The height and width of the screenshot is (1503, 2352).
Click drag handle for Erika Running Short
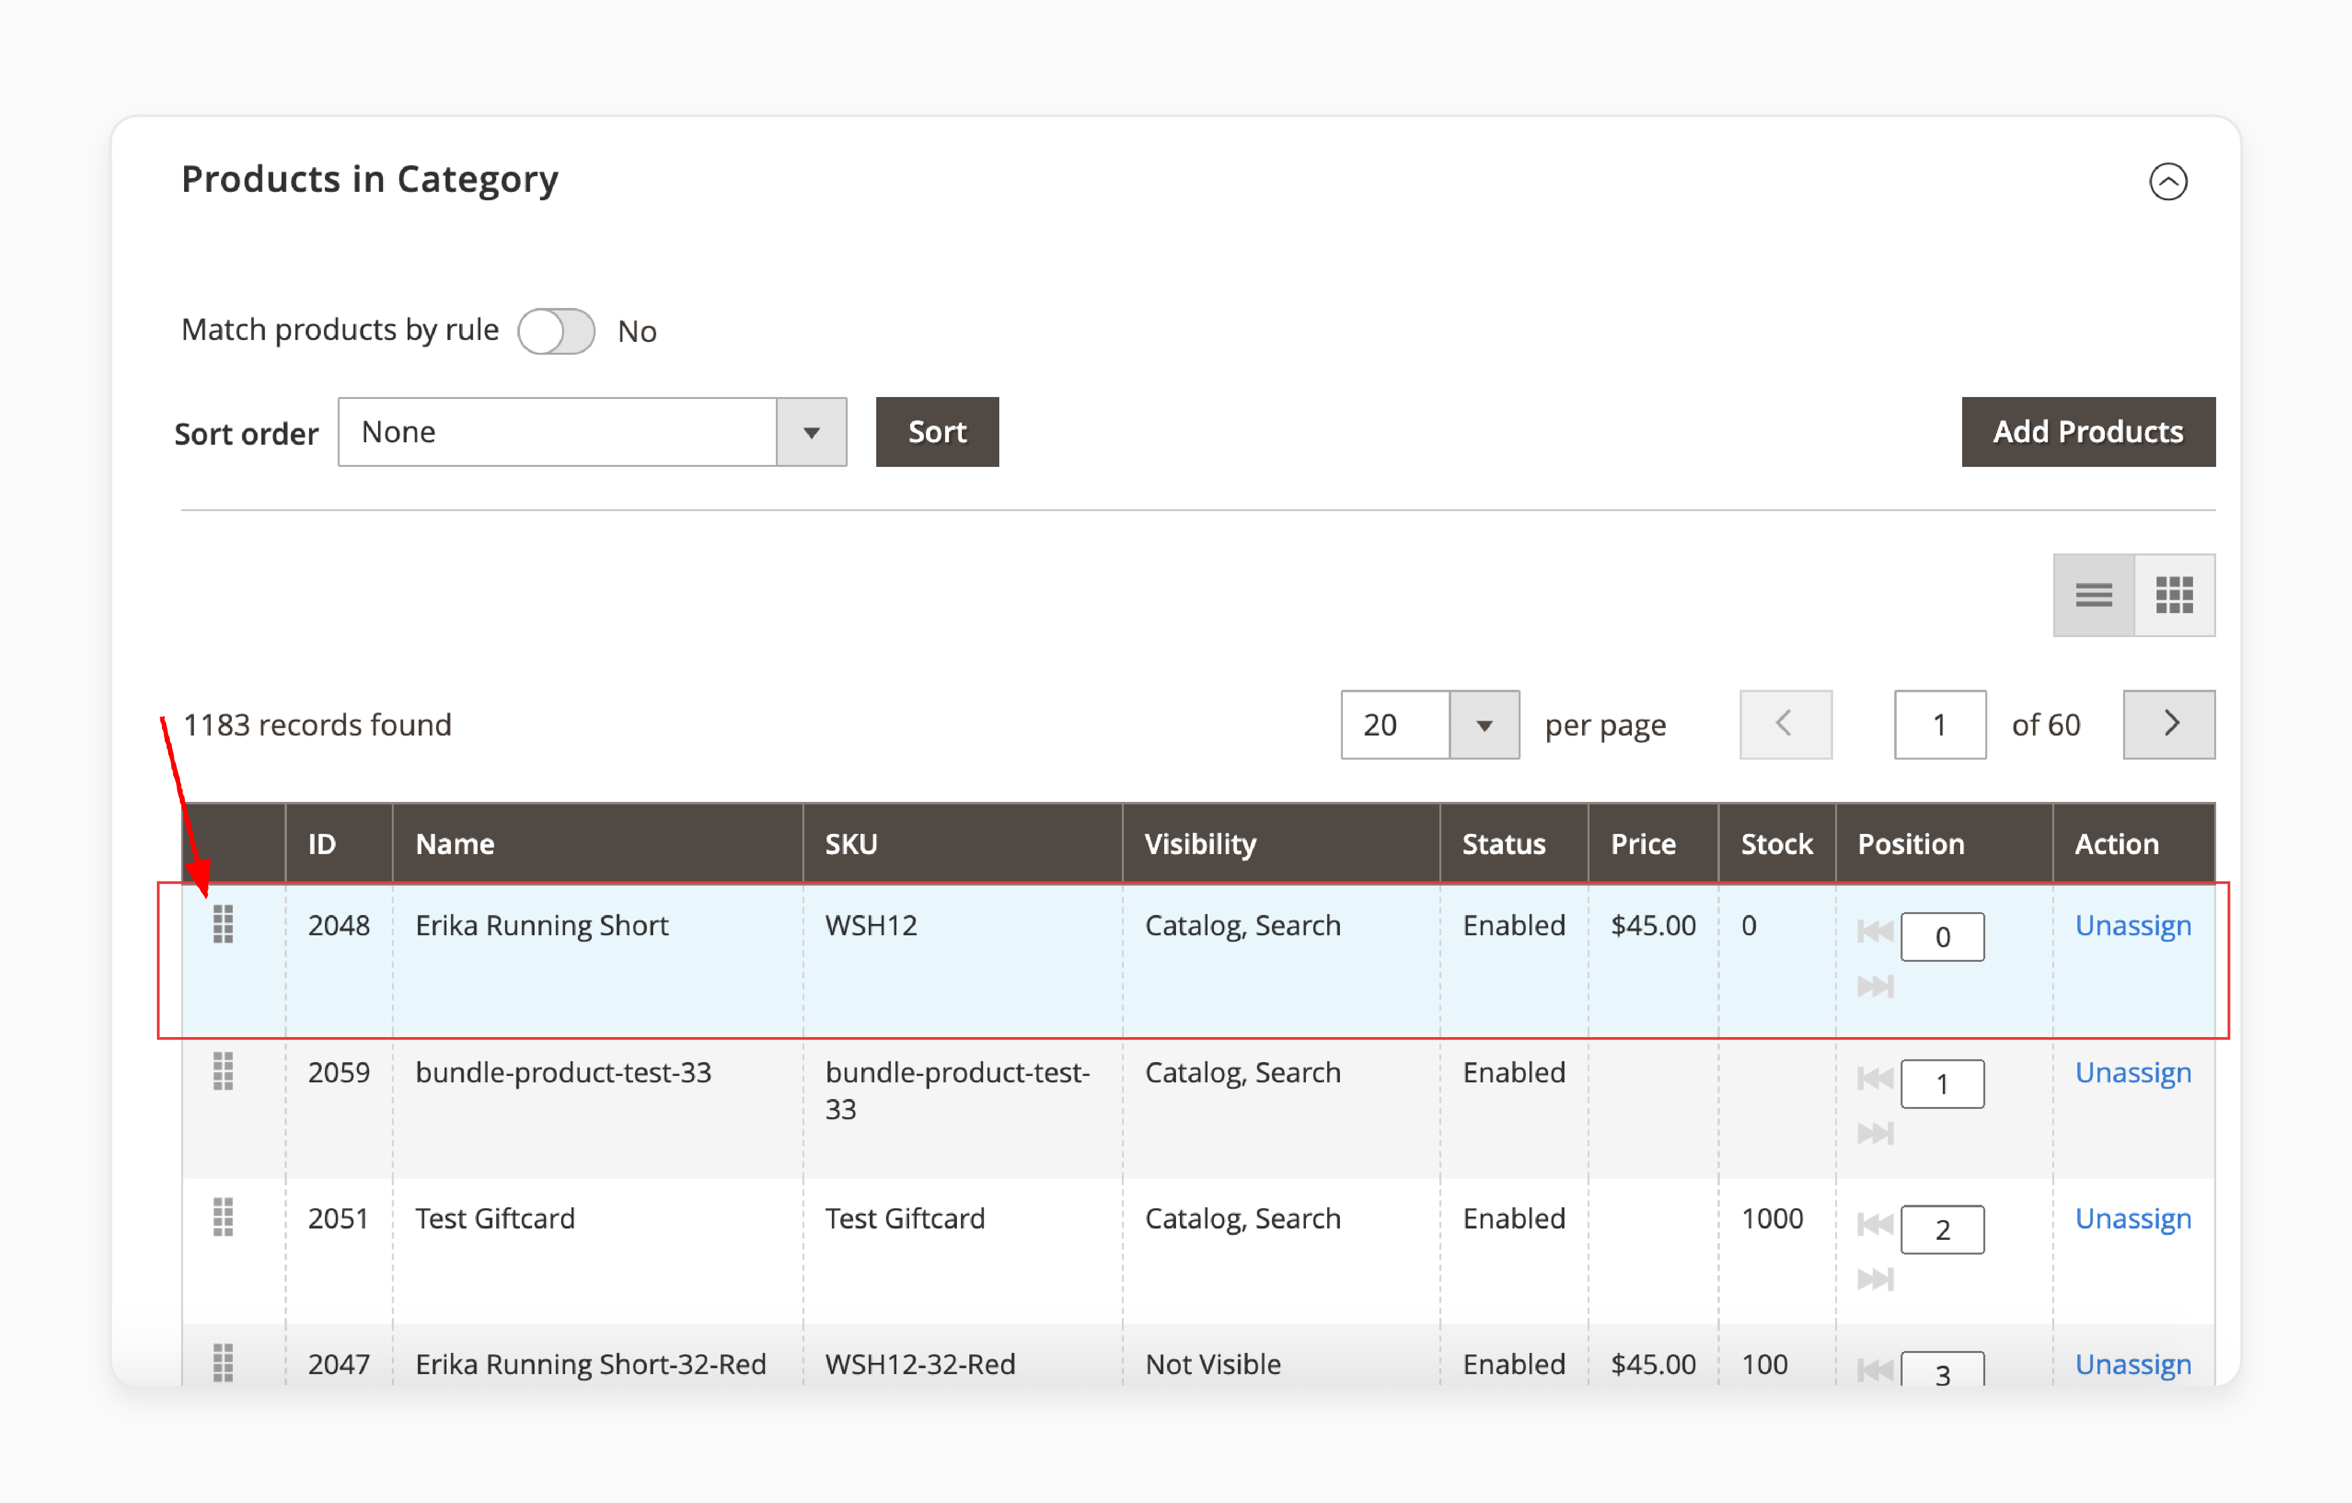222,924
